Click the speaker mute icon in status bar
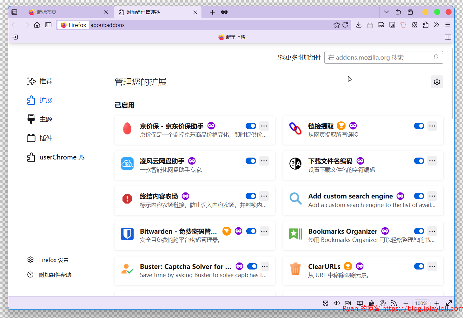This screenshot has height=318, width=463. point(337,303)
